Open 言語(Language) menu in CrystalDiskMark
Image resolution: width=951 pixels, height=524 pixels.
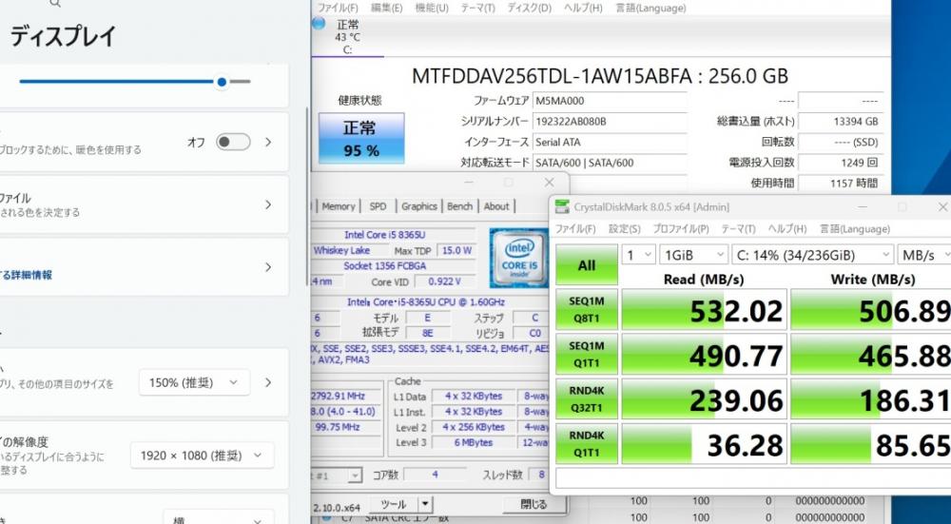coord(855,228)
